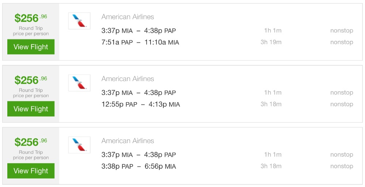Screen dimensions: 365x187
Task: Click 3:38p PAP to 6:56p MIA leg
Action: click(138, 167)
